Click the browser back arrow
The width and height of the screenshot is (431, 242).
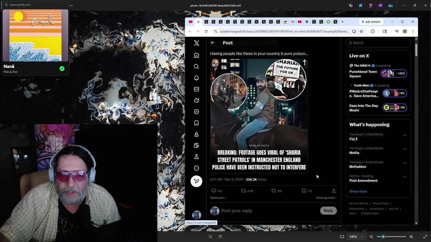(190, 31)
